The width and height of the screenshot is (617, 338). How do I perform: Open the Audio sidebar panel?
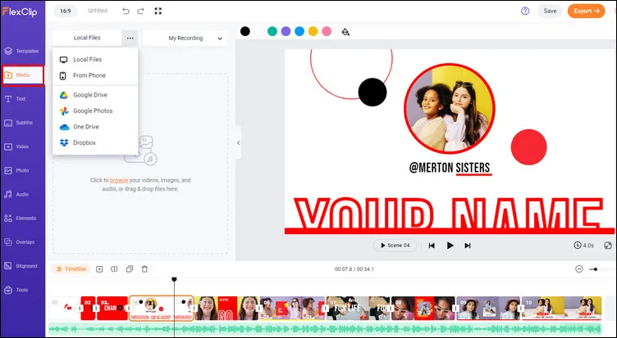click(x=17, y=194)
